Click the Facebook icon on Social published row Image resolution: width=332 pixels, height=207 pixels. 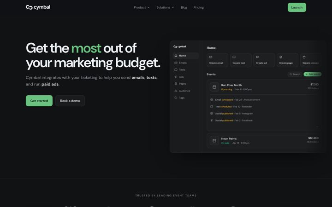pos(212,121)
